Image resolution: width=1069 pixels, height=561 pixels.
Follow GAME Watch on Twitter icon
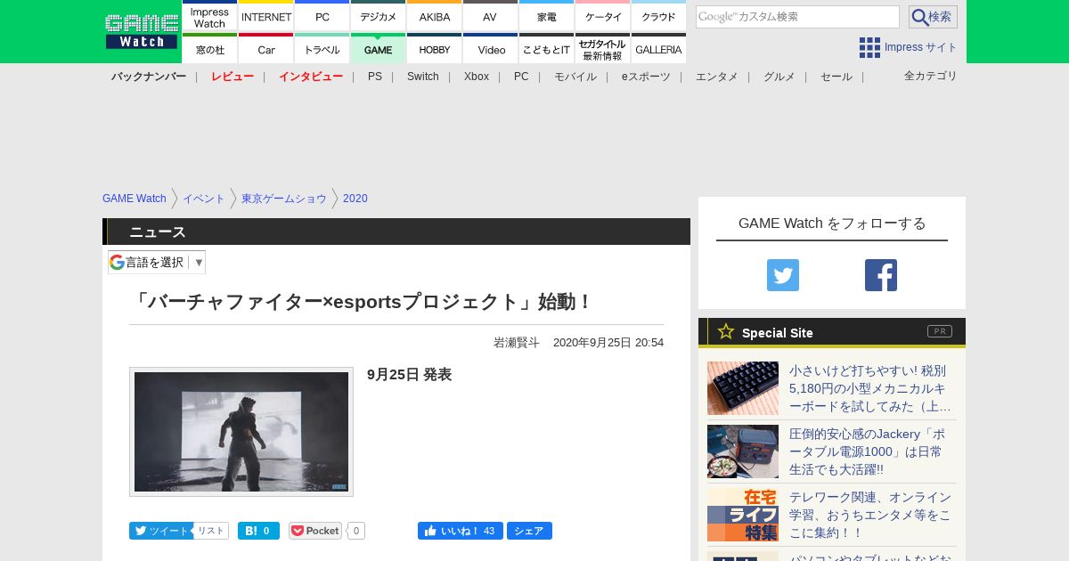pyautogui.click(x=783, y=275)
